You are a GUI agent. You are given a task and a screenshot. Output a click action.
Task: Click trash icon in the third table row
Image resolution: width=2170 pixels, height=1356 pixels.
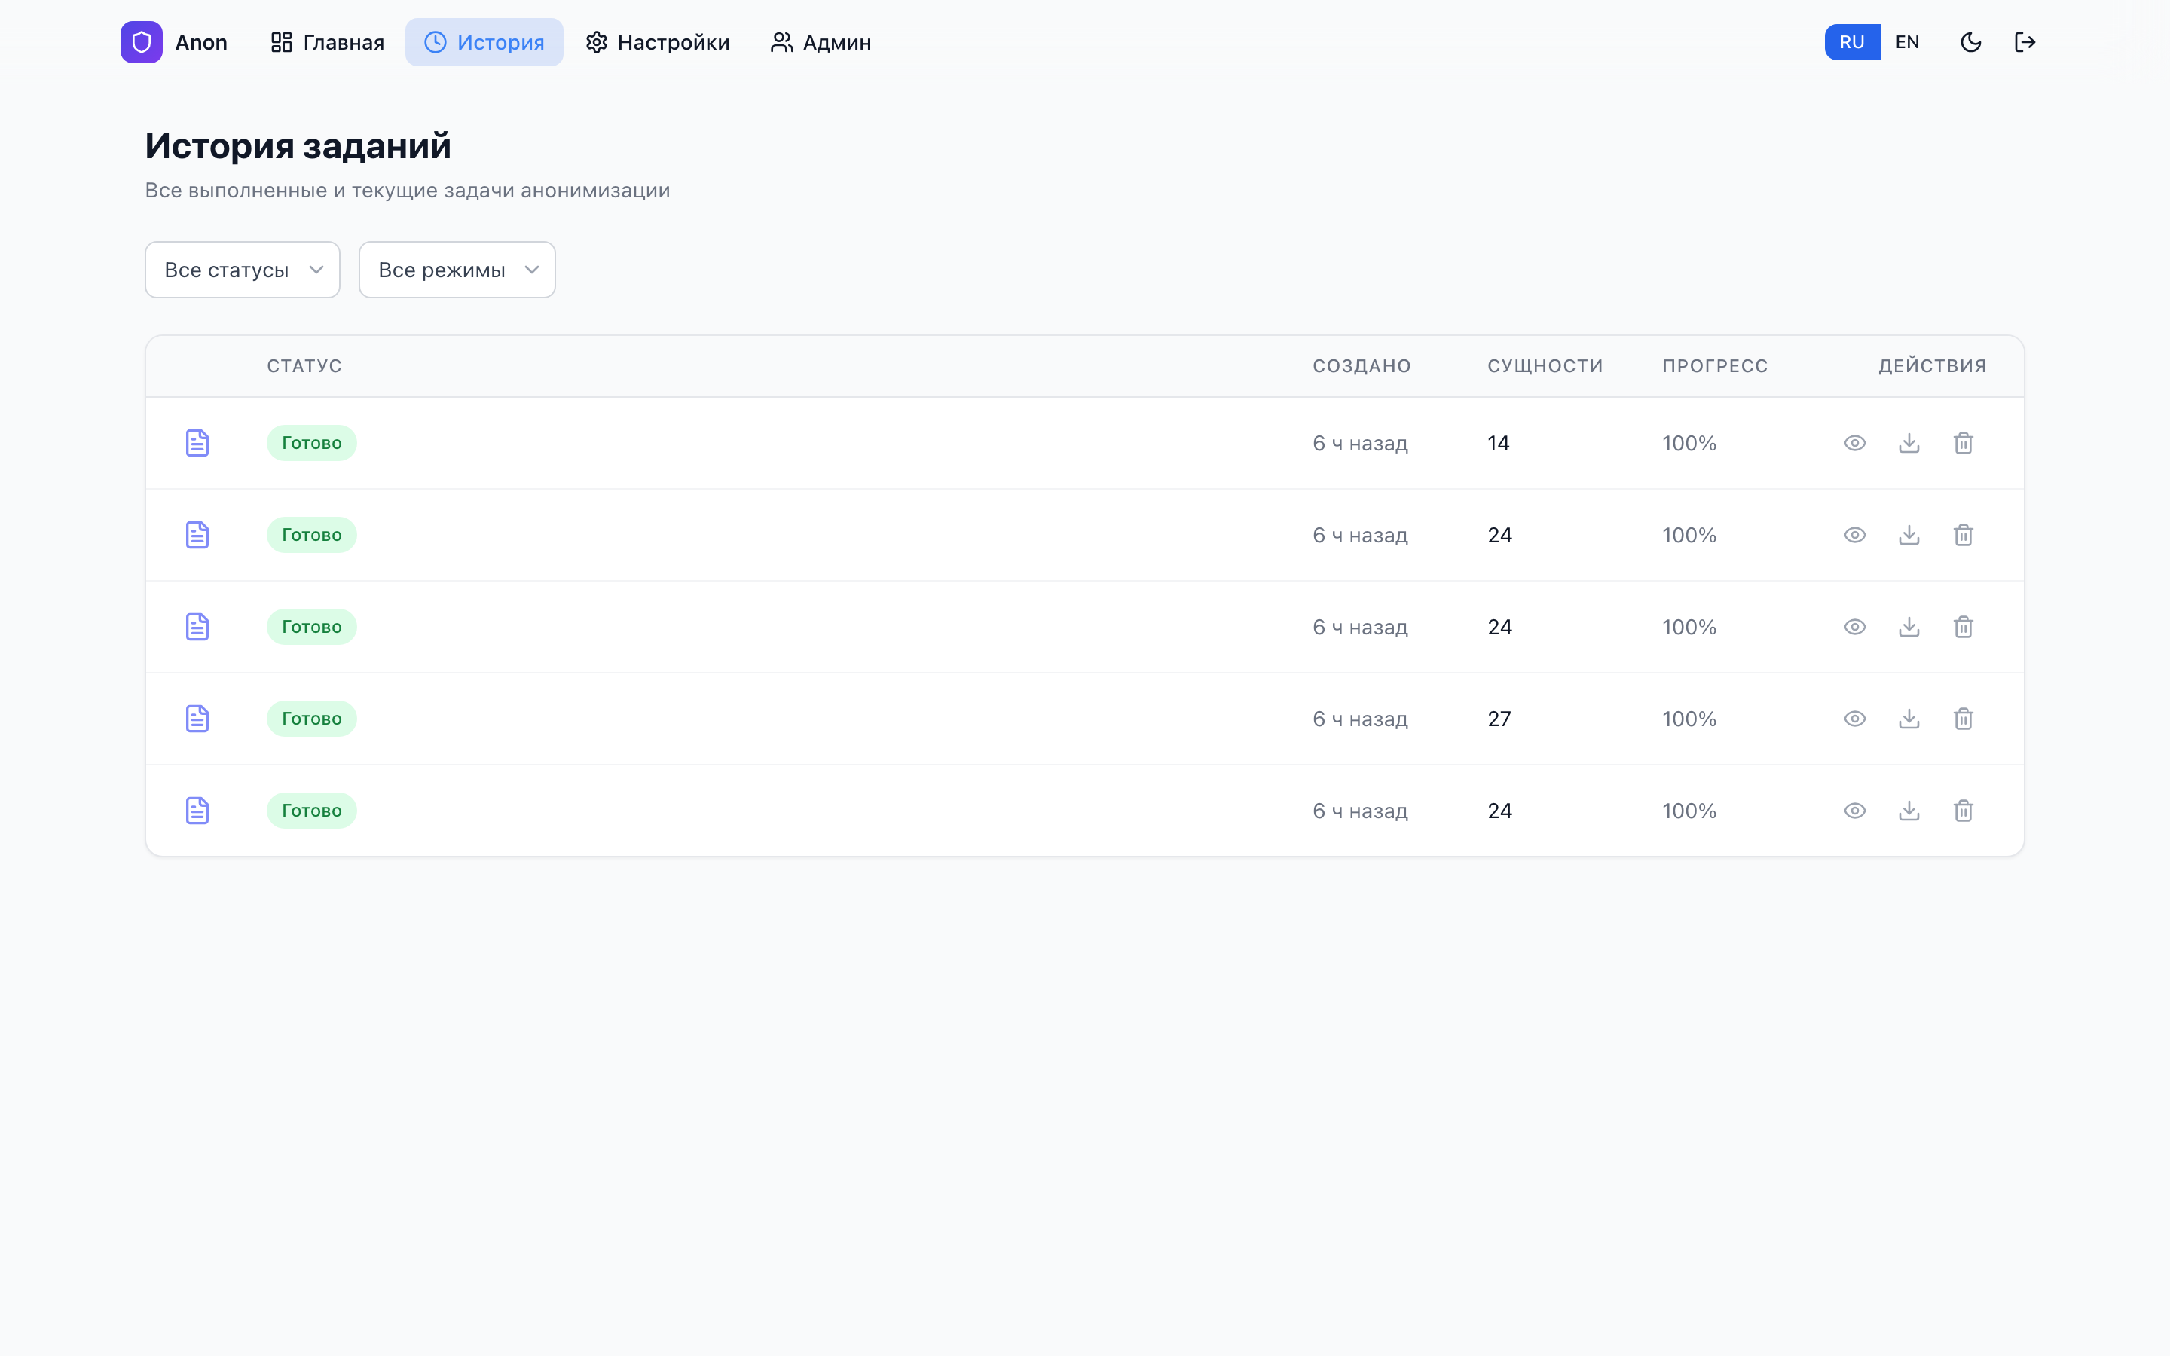[1963, 627]
